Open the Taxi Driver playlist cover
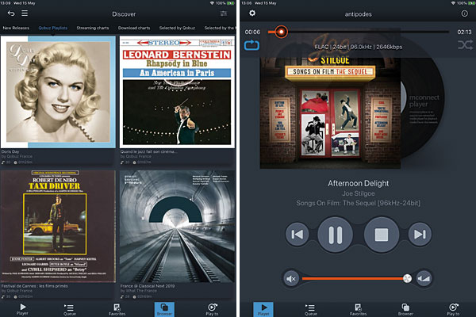 [x=58, y=227]
